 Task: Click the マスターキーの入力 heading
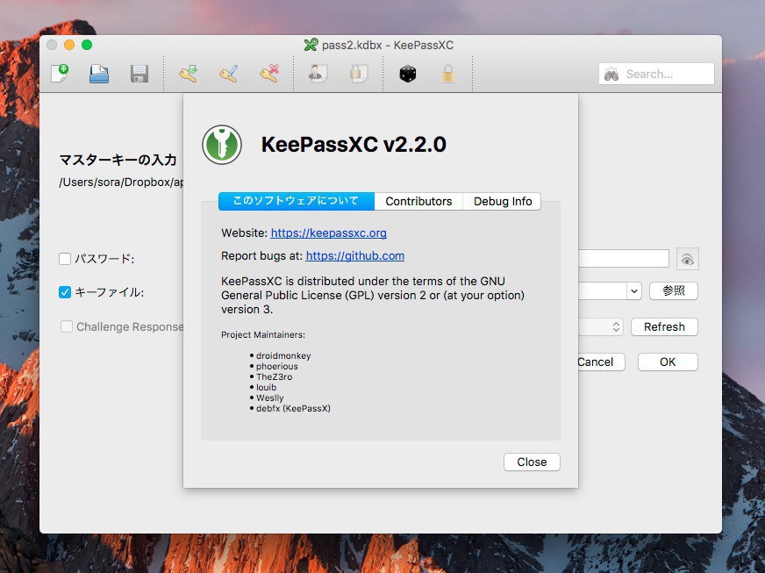[x=118, y=160]
